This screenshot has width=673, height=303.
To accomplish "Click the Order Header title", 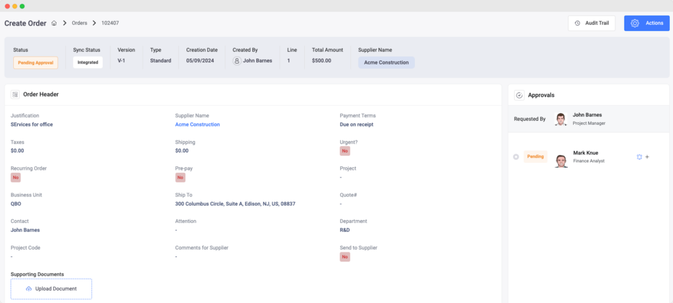I will 41,95.
